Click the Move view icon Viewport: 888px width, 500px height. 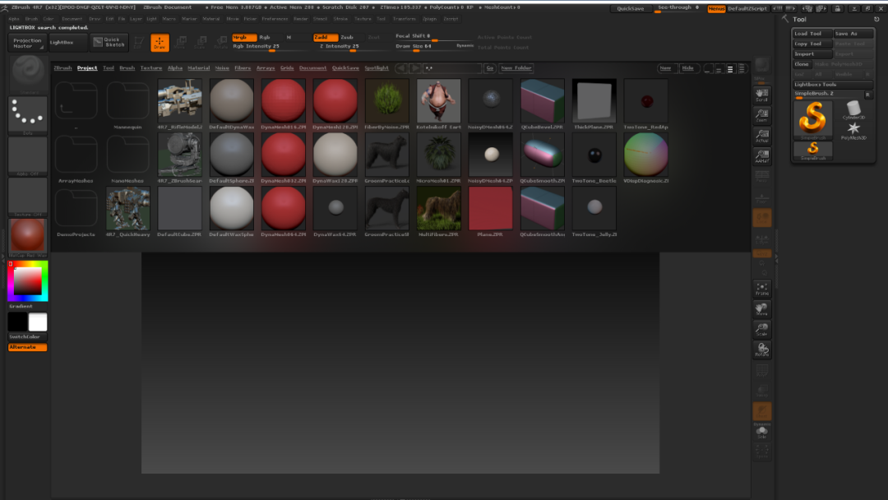(x=761, y=309)
